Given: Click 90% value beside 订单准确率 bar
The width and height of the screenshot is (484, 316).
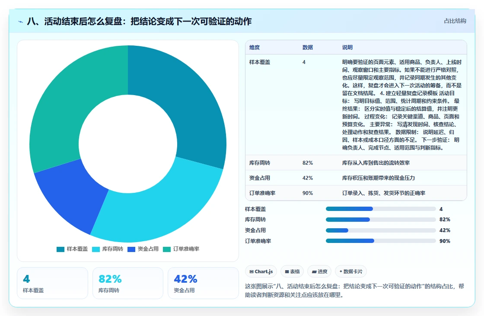Looking at the screenshot, I should [445, 241].
